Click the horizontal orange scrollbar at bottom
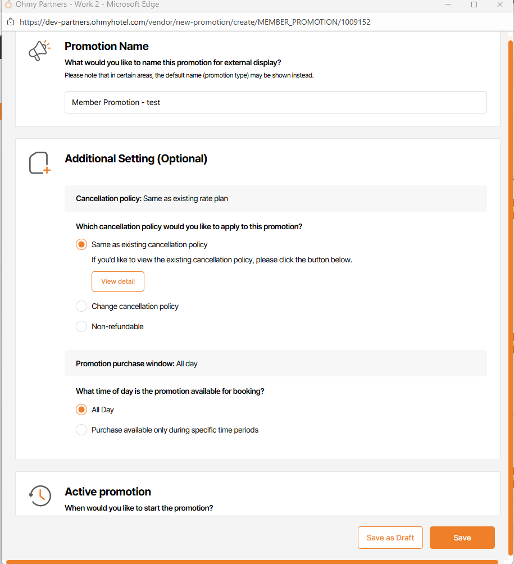This screenshot has width=514, height=564. pos(252,562)
